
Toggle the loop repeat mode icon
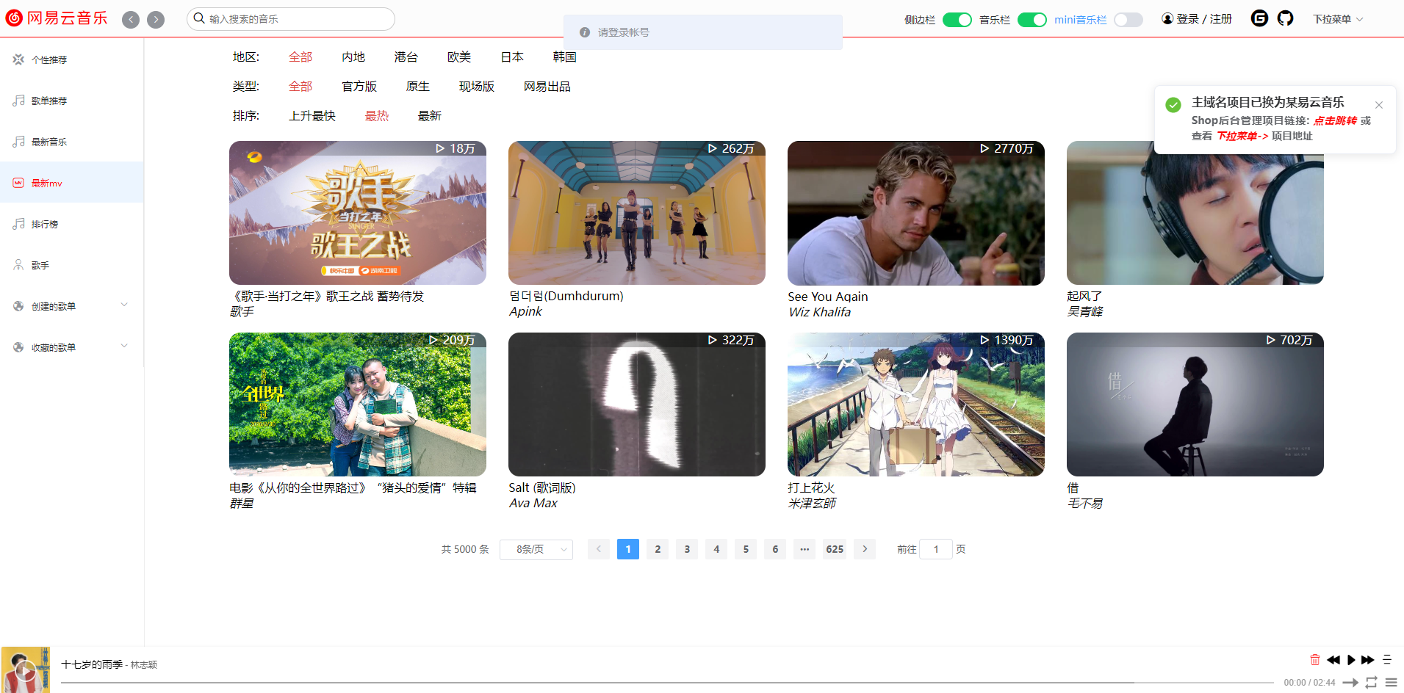click(1371, 683)
